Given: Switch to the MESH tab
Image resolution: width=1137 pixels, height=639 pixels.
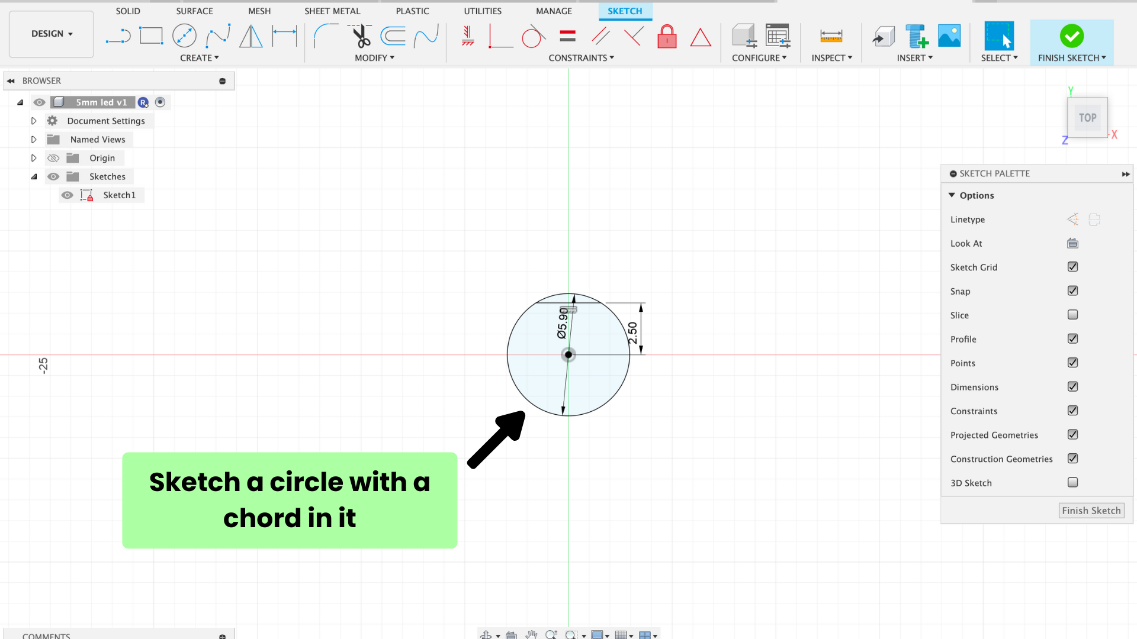Looking at the screenshot, I should pyautogui.click(x=259, y=11).
